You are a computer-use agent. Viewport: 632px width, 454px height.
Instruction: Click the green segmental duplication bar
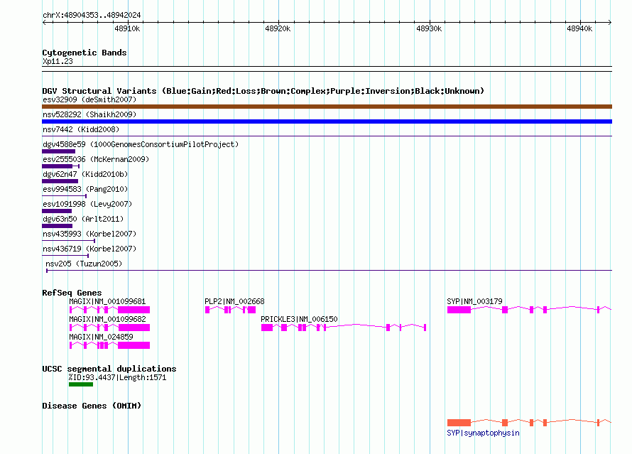click(81, 384)
